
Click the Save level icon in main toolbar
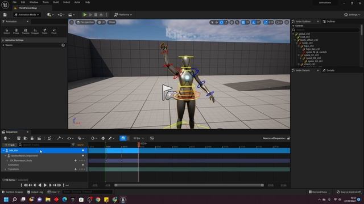click(5, 15)
